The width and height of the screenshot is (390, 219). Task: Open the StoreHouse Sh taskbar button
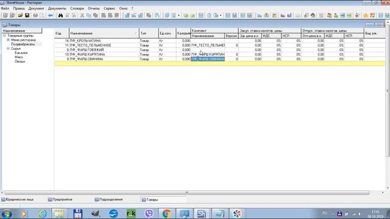[201, 214]
